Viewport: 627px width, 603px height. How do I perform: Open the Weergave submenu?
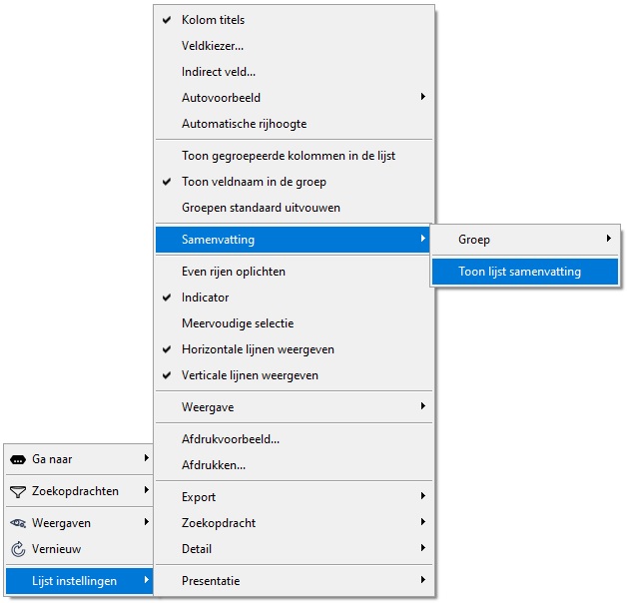click(x=294, y=407)
